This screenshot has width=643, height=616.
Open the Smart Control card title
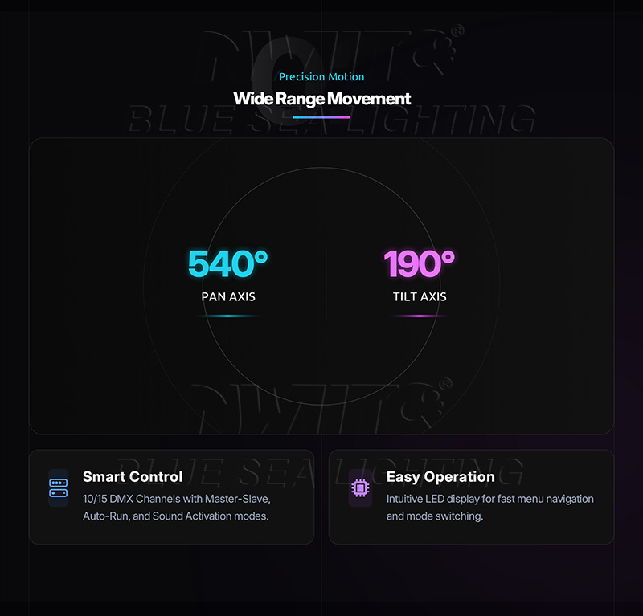click(x=133, y=476)
